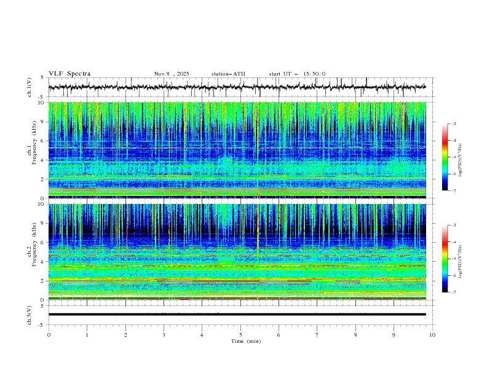Image resolution: width=487 pixels, height=376 pixels.
Task: Click the 'VLF Spectra' title text
Action: coord(69,74)
